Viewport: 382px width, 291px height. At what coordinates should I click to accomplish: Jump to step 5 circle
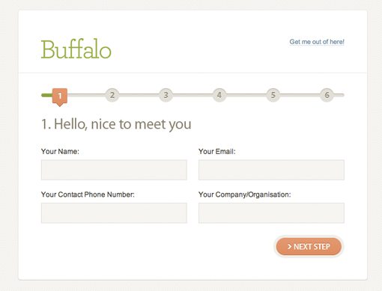[273, 95]
